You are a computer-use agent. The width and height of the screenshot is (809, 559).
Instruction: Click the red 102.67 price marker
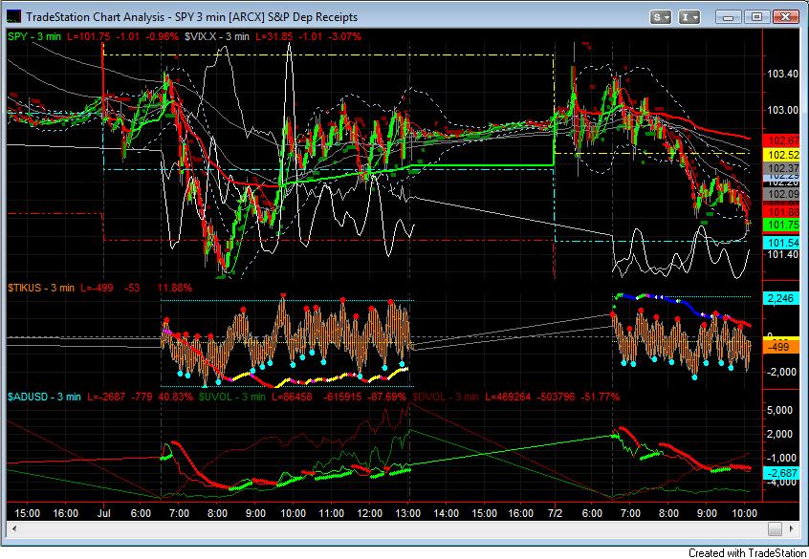coord(781,140)
